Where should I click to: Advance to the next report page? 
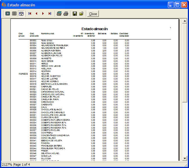pyautogui.click(x=43, y=14)
